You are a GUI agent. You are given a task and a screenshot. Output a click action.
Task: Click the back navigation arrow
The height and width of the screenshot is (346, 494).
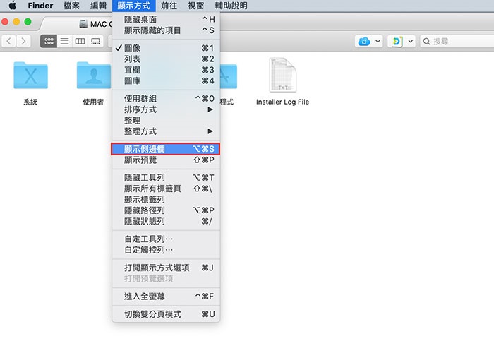click(8, 42)
